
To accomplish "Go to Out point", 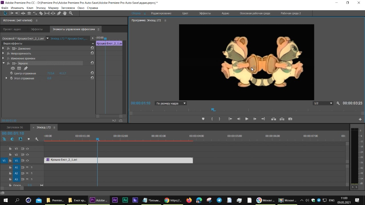I will coord(263,119).
